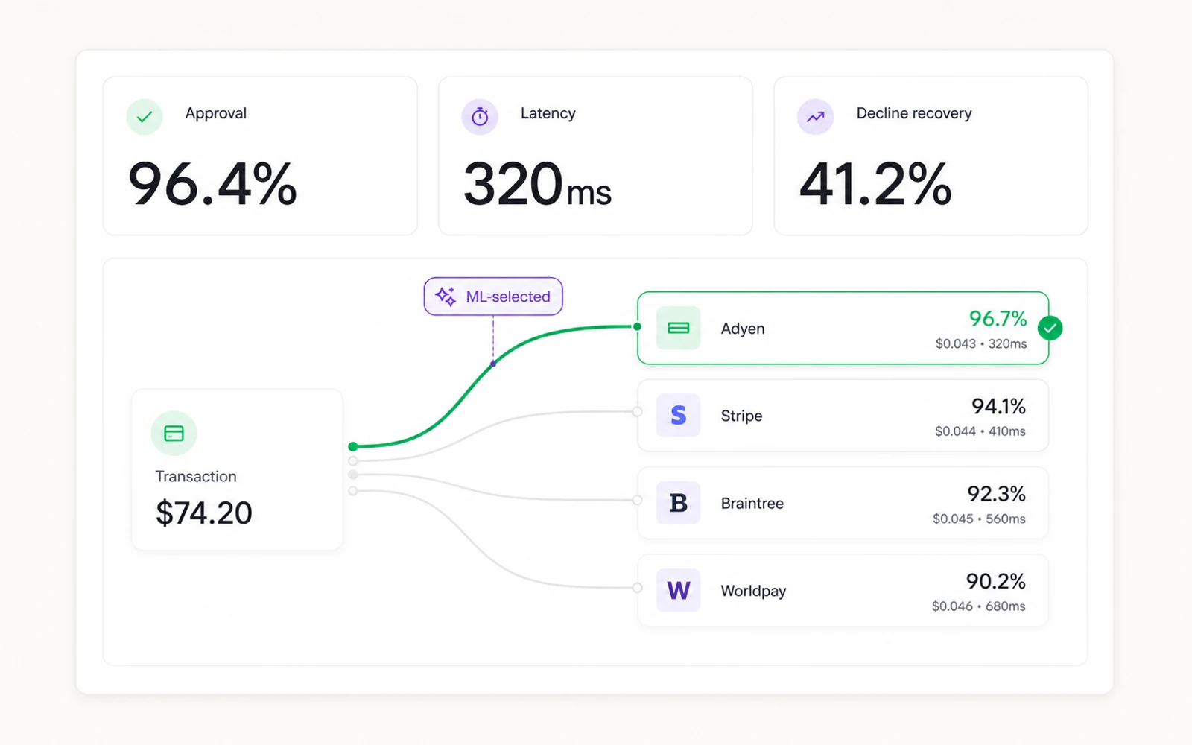Click the Transaction label text
Image resolution: width=1192 pixels, height=745 pixels.
point(196,476)
